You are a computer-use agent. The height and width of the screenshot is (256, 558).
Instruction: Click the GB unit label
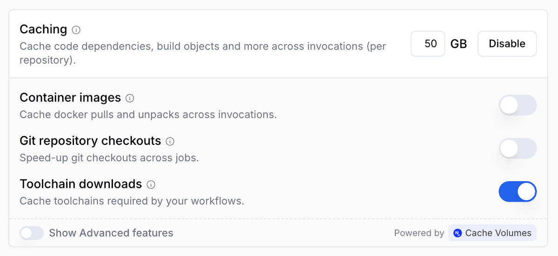click(x=458, y=44)
